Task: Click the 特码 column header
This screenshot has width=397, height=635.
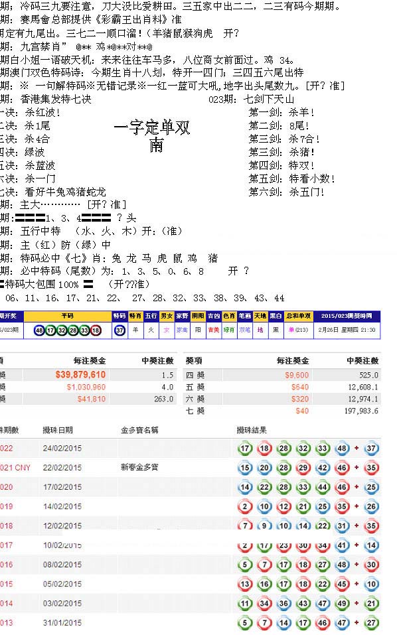Action: pos(119,316)
